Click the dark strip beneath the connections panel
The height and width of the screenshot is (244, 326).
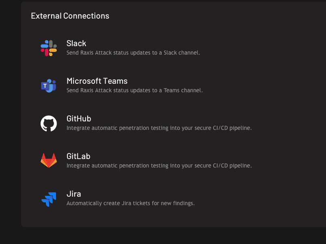point(162,236)
